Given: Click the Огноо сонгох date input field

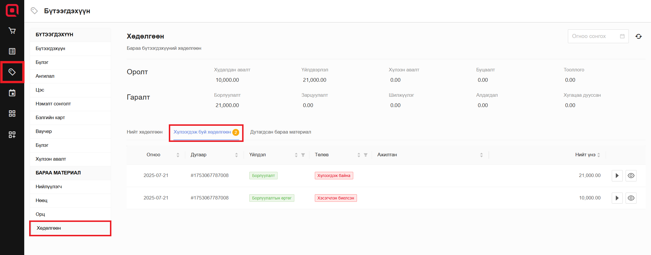Looking at the screenshot, I should coord(594,36).
